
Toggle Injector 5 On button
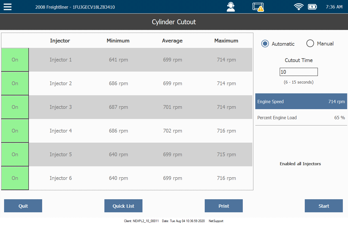[x=15, y=155]
